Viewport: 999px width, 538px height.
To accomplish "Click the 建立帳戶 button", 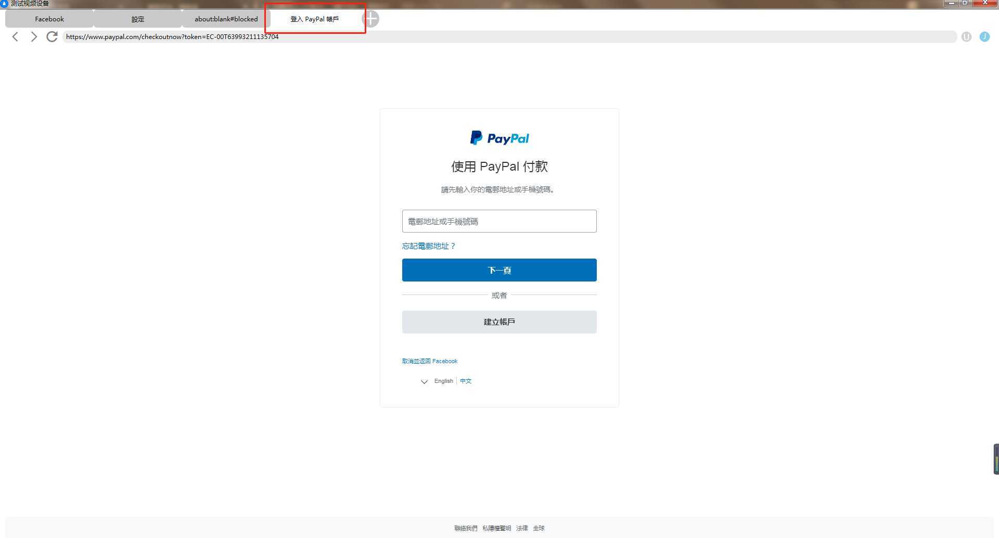I will tap(499, 322).
